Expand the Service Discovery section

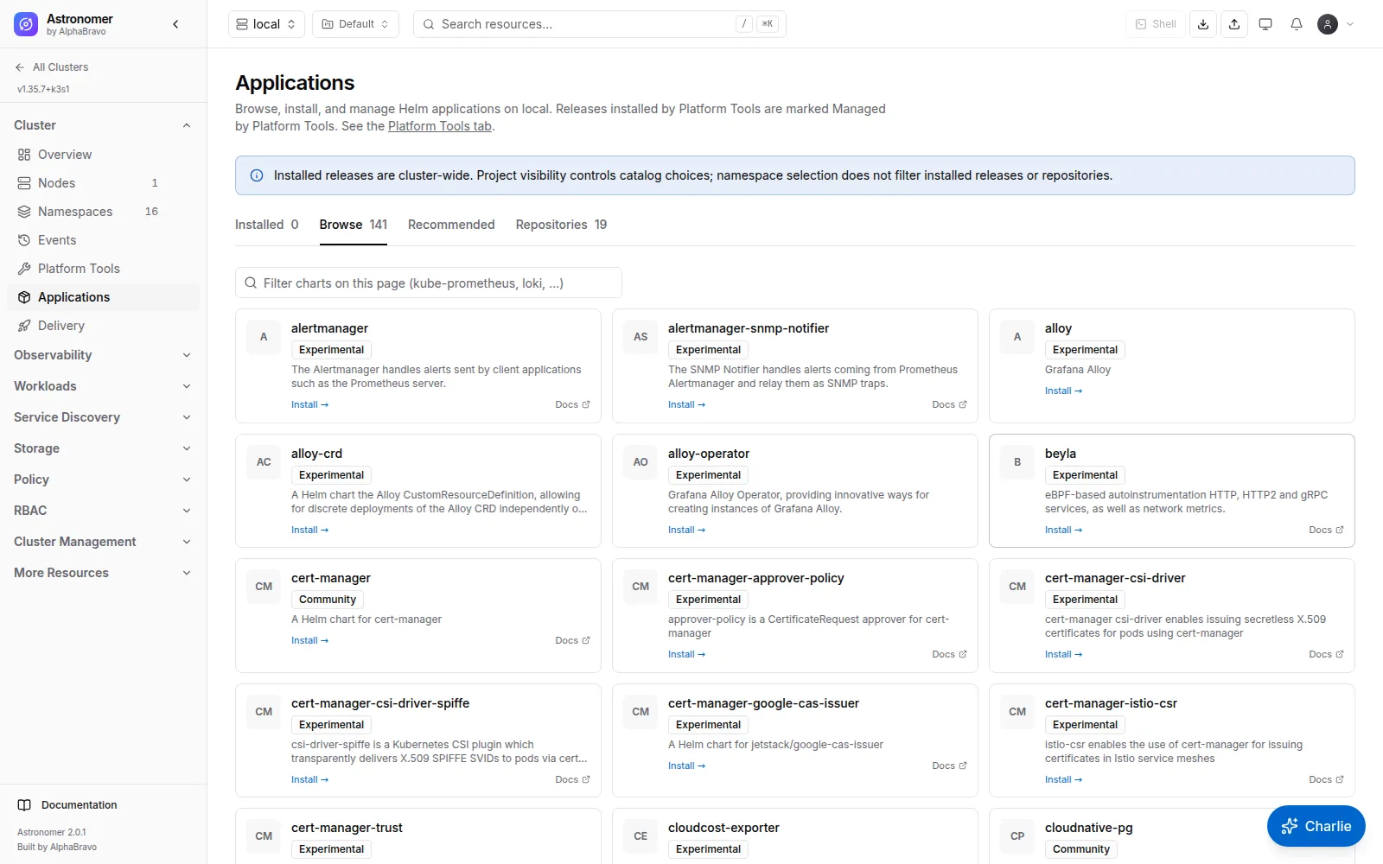(103, 417)
